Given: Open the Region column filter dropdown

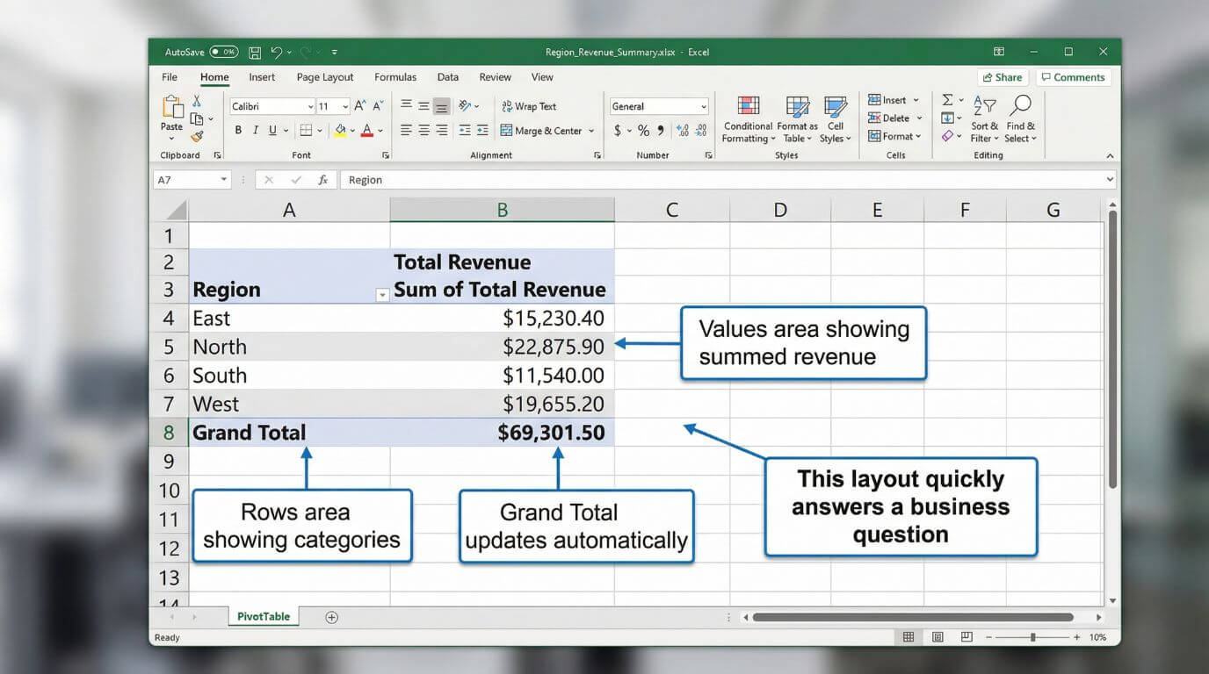Looking at the screenshot, I should pyautogui.click(x=381, y=295).
